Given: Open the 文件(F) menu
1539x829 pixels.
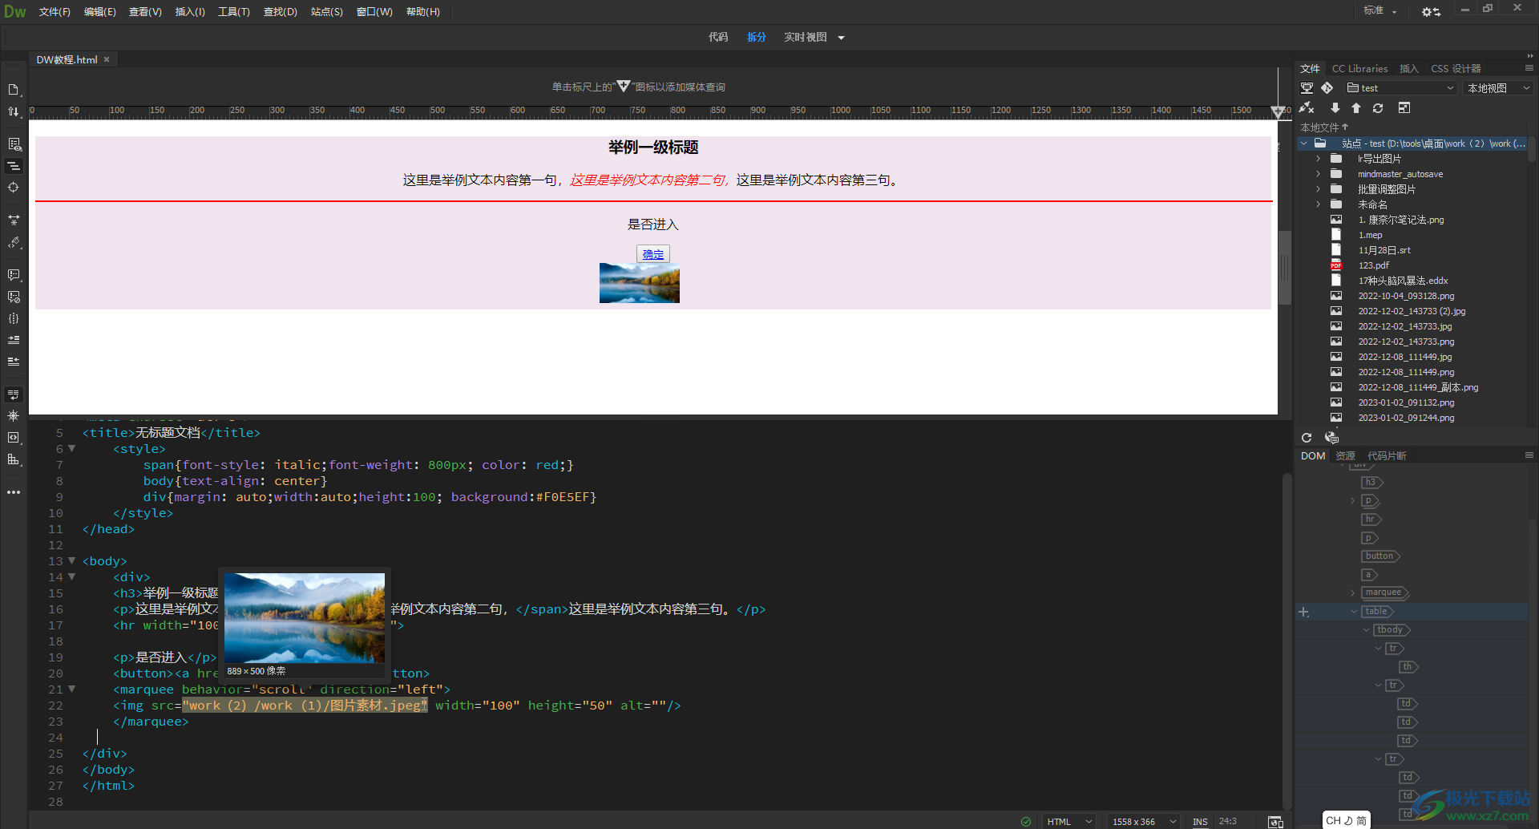Looking at the screenshot, I should coord(55,12).
